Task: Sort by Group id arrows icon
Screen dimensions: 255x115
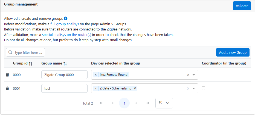Action: (x=31, y=64)
